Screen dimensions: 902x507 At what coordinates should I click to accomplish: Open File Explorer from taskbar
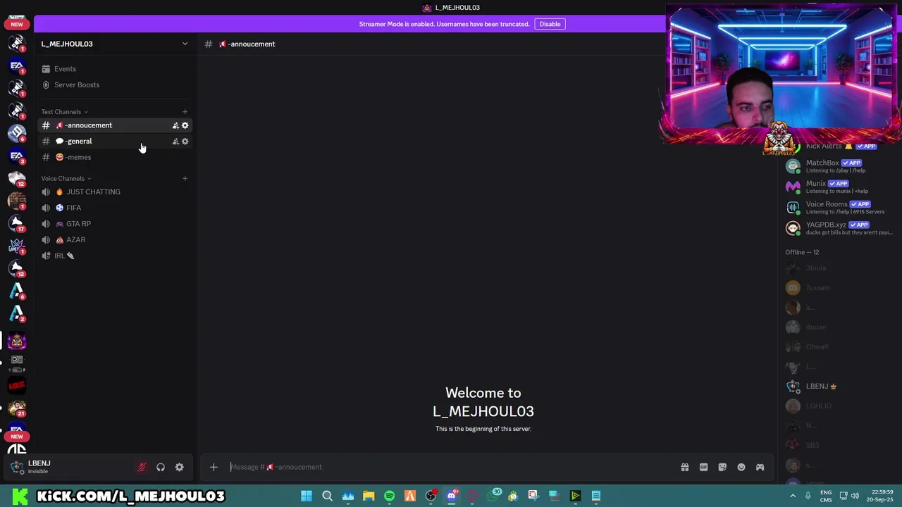(369, 496)
